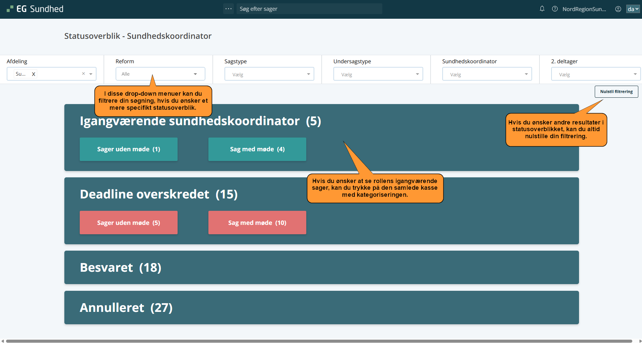
Task: Open the Besvaret (18) category
Action: 321,268
